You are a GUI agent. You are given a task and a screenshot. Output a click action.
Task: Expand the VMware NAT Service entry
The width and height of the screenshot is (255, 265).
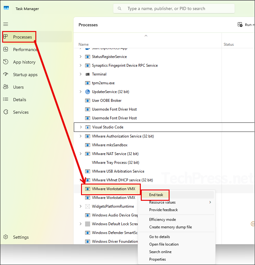pyautogui.click(x=80, y=153)
